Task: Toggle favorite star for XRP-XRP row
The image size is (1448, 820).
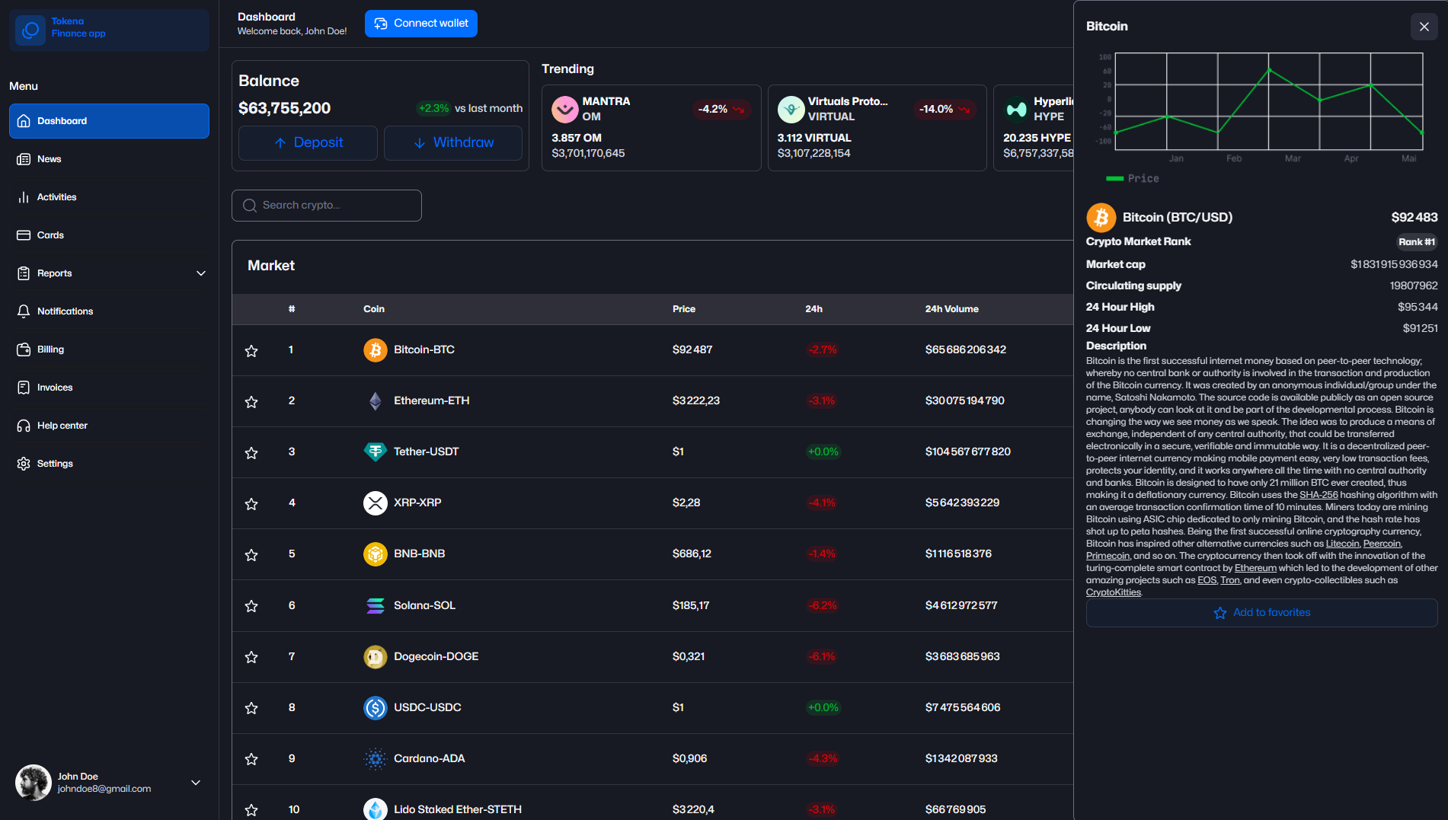Action: tap(251, 503)
